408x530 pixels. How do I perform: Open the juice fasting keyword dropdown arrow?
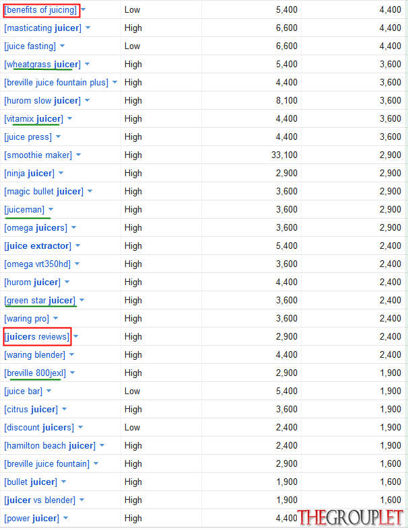tap(62, 46)
